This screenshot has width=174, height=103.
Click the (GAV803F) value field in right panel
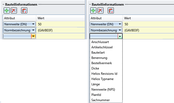(148, 30)
